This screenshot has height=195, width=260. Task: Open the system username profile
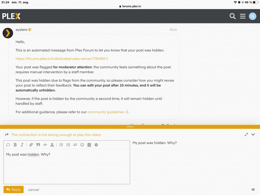pos(21,30)
